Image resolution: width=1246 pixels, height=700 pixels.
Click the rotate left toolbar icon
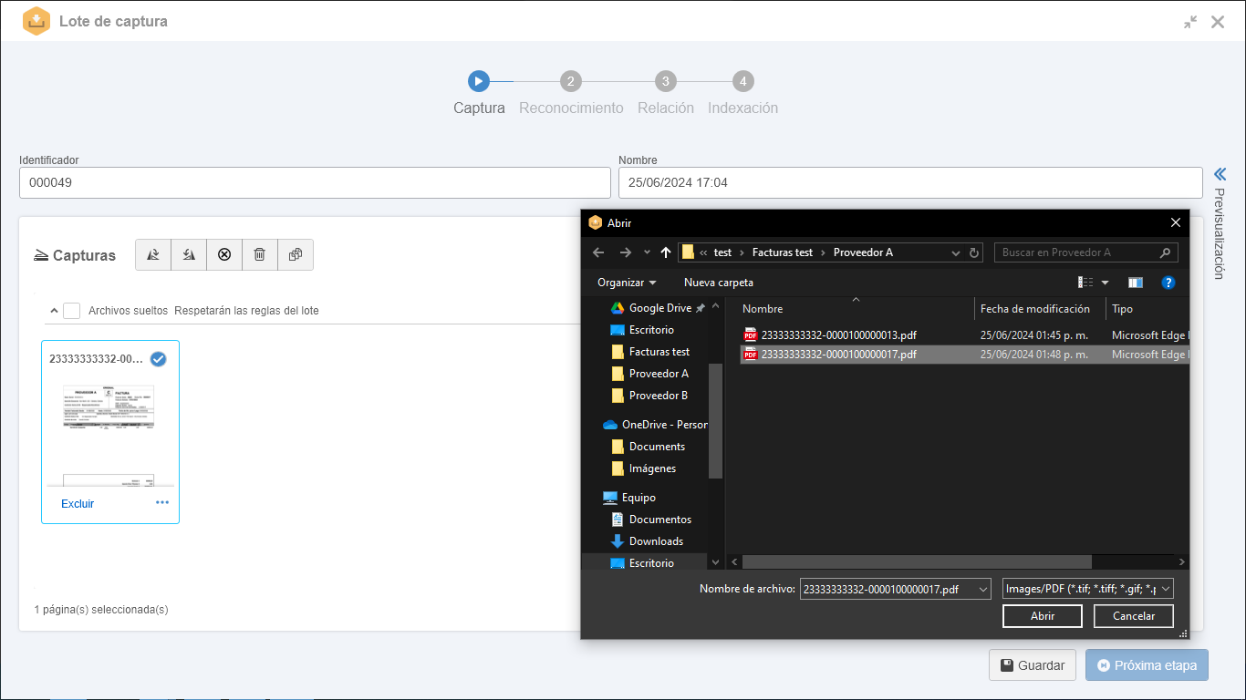tap(189, 255)
